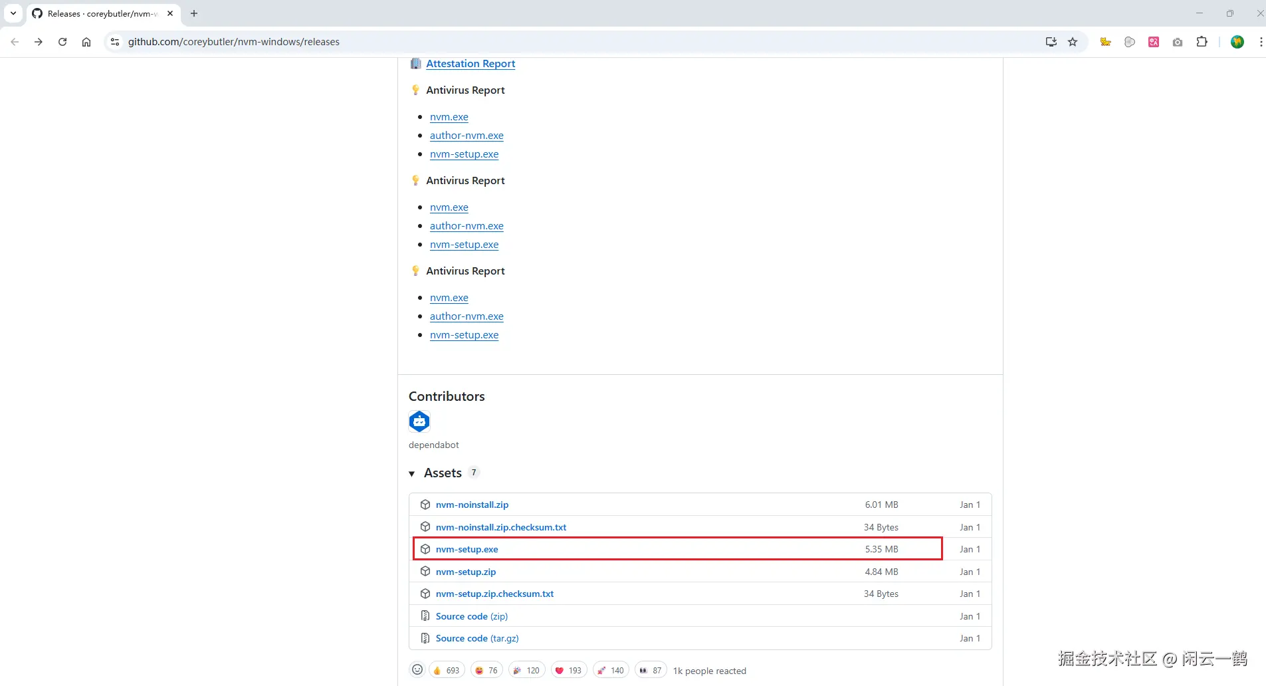Open the pink translate extension icon

click(1154, 42)
